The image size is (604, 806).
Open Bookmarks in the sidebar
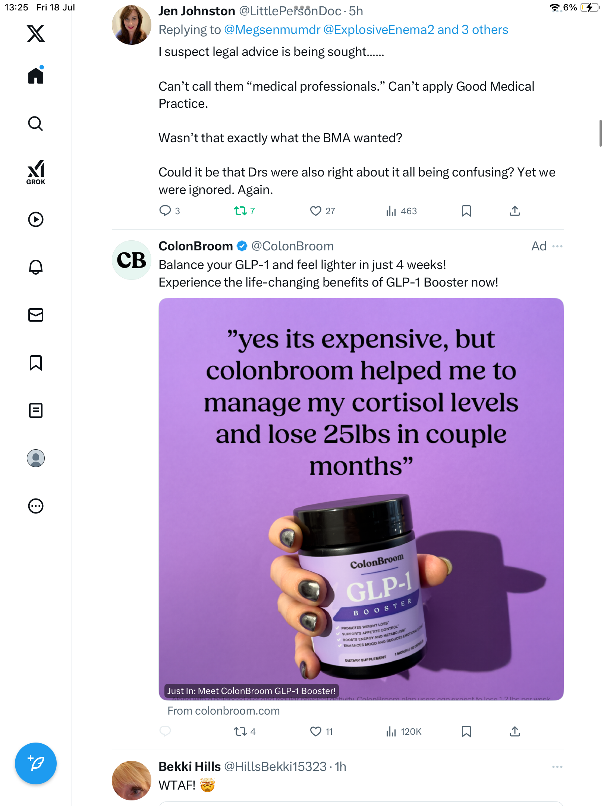click(36, 362)
